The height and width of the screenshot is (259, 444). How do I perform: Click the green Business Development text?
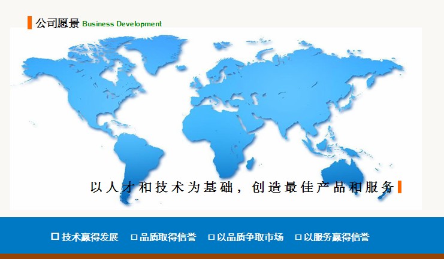point(122,24)
